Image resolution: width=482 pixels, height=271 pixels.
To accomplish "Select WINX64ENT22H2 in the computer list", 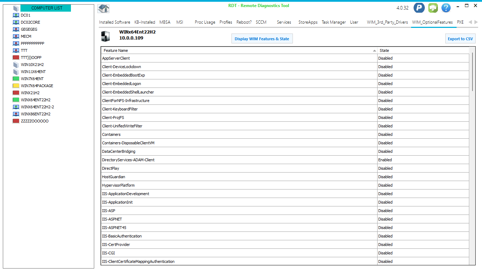I will point(36,100).
